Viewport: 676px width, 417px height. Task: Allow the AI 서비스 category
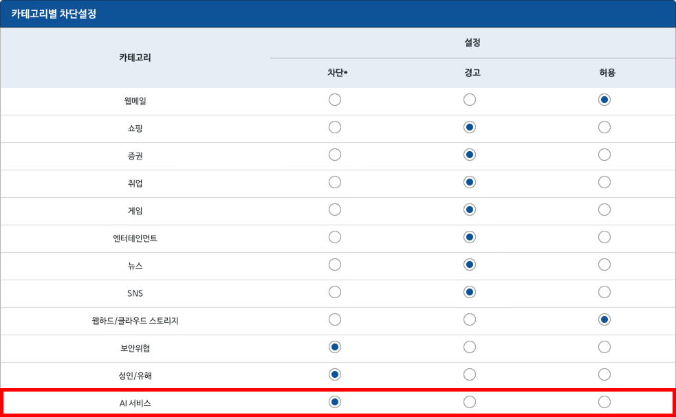click(604, 401)
